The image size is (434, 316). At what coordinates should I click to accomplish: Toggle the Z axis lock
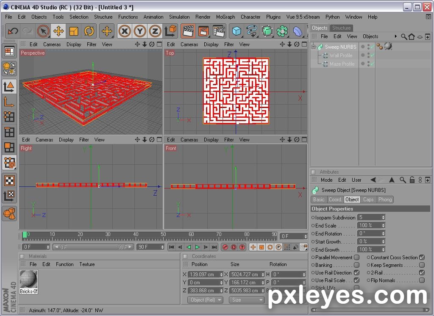pos(155,31)
